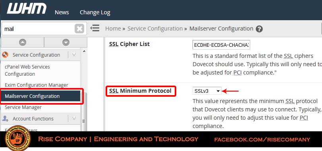Clear the mail search text
This screenshot has height=151, width=322.
click(x=79, y=29)
